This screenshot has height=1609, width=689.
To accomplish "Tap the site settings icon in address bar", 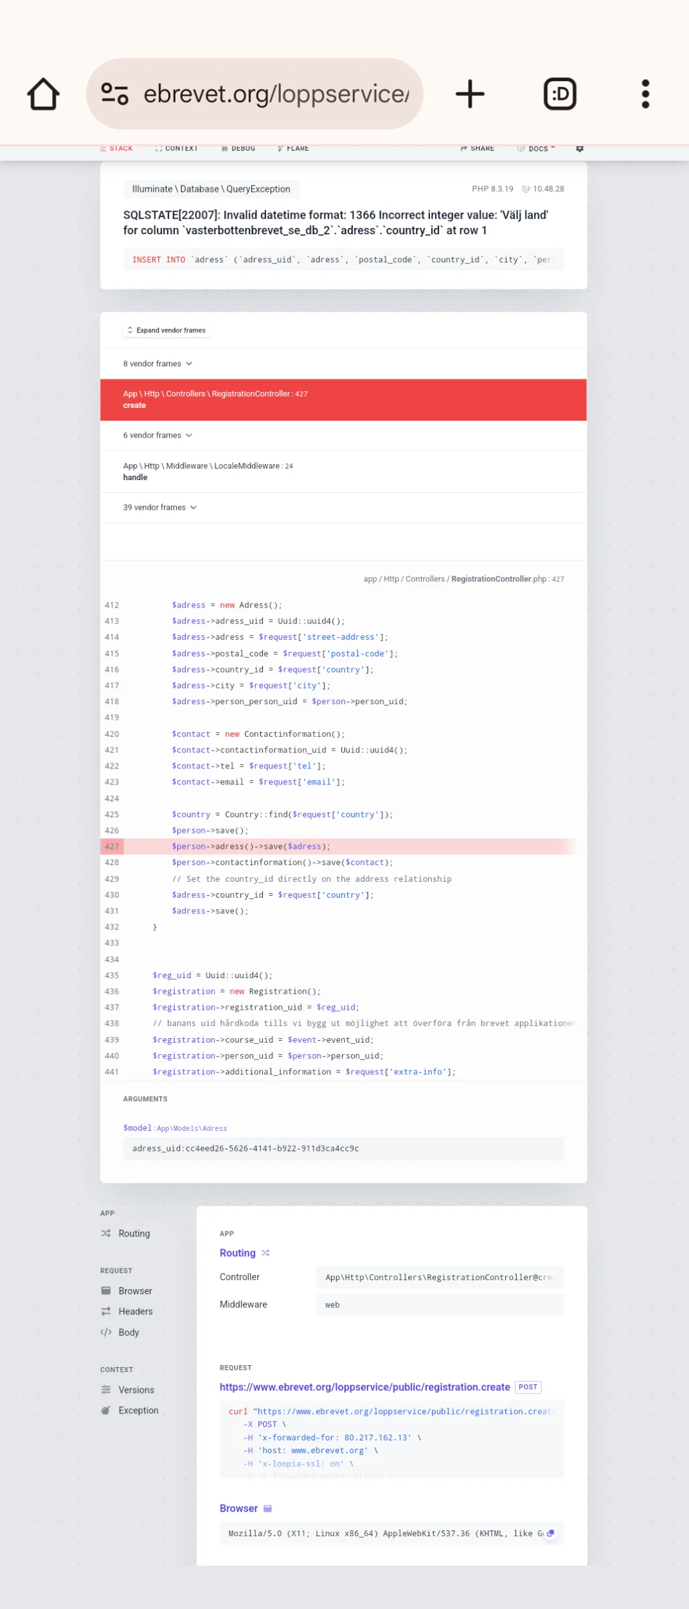I will [x=115, y=94].
